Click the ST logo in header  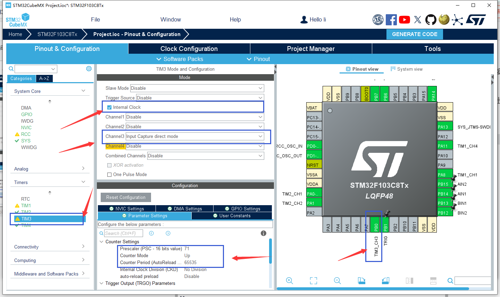click(476, 20)
